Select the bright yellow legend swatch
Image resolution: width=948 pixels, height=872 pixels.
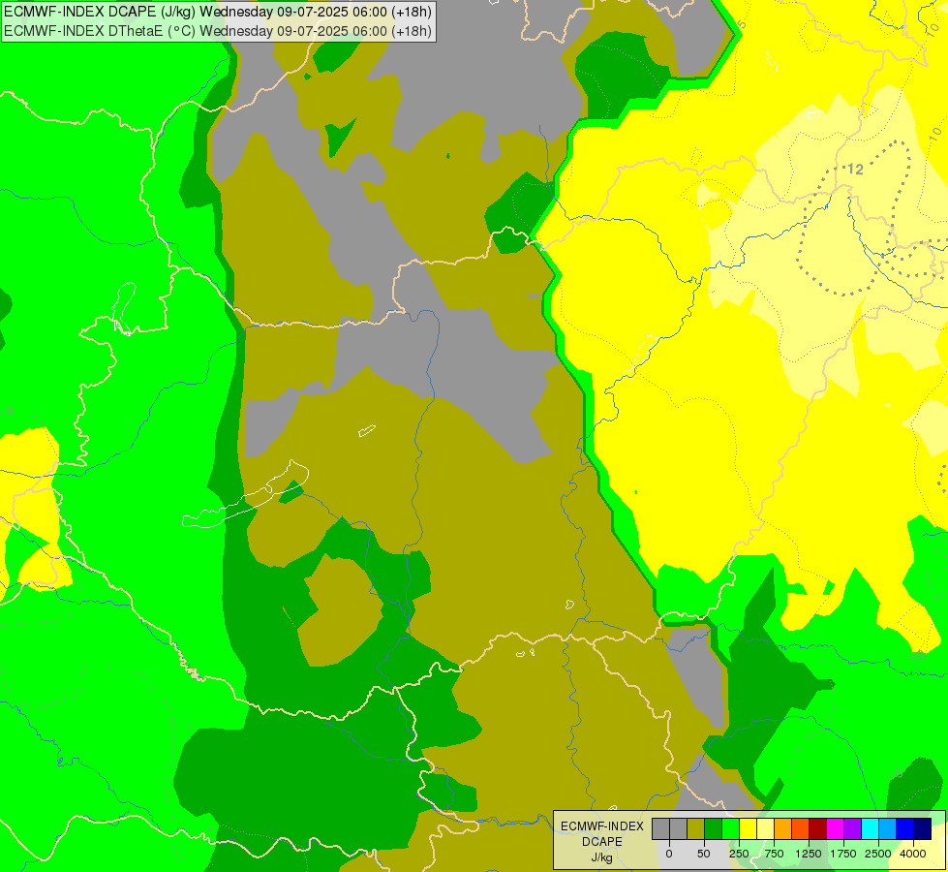[x=748, y=829]
